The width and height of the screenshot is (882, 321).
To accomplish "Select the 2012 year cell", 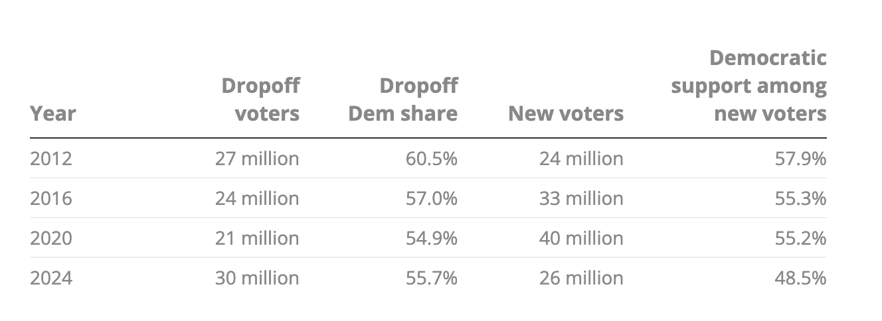I will tap(51, 159).
